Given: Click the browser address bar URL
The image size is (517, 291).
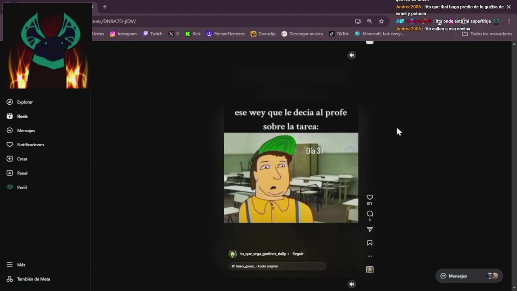Looking at the screenshot, I should pos(114,21).
